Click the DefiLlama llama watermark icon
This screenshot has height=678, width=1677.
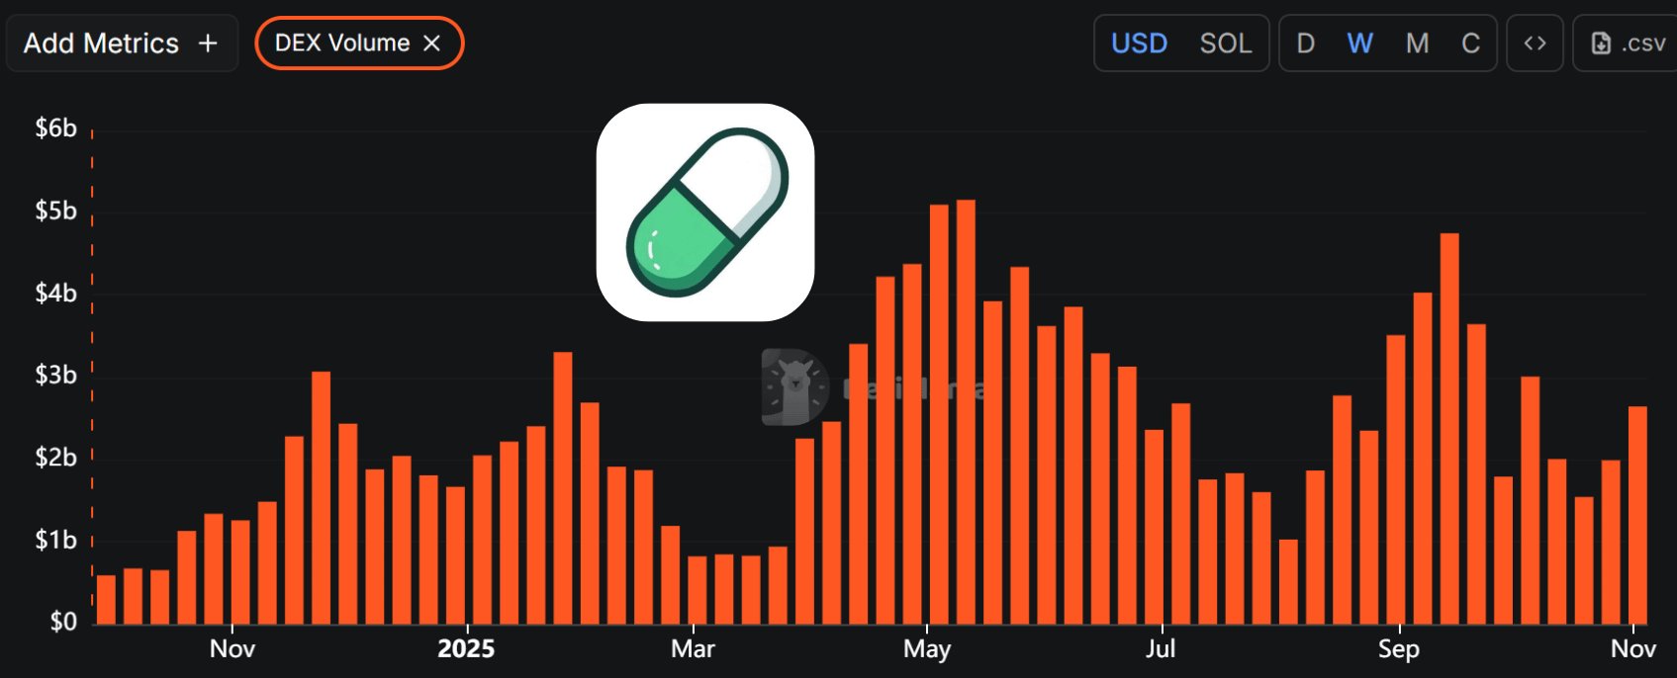click(x=794, y=386)
